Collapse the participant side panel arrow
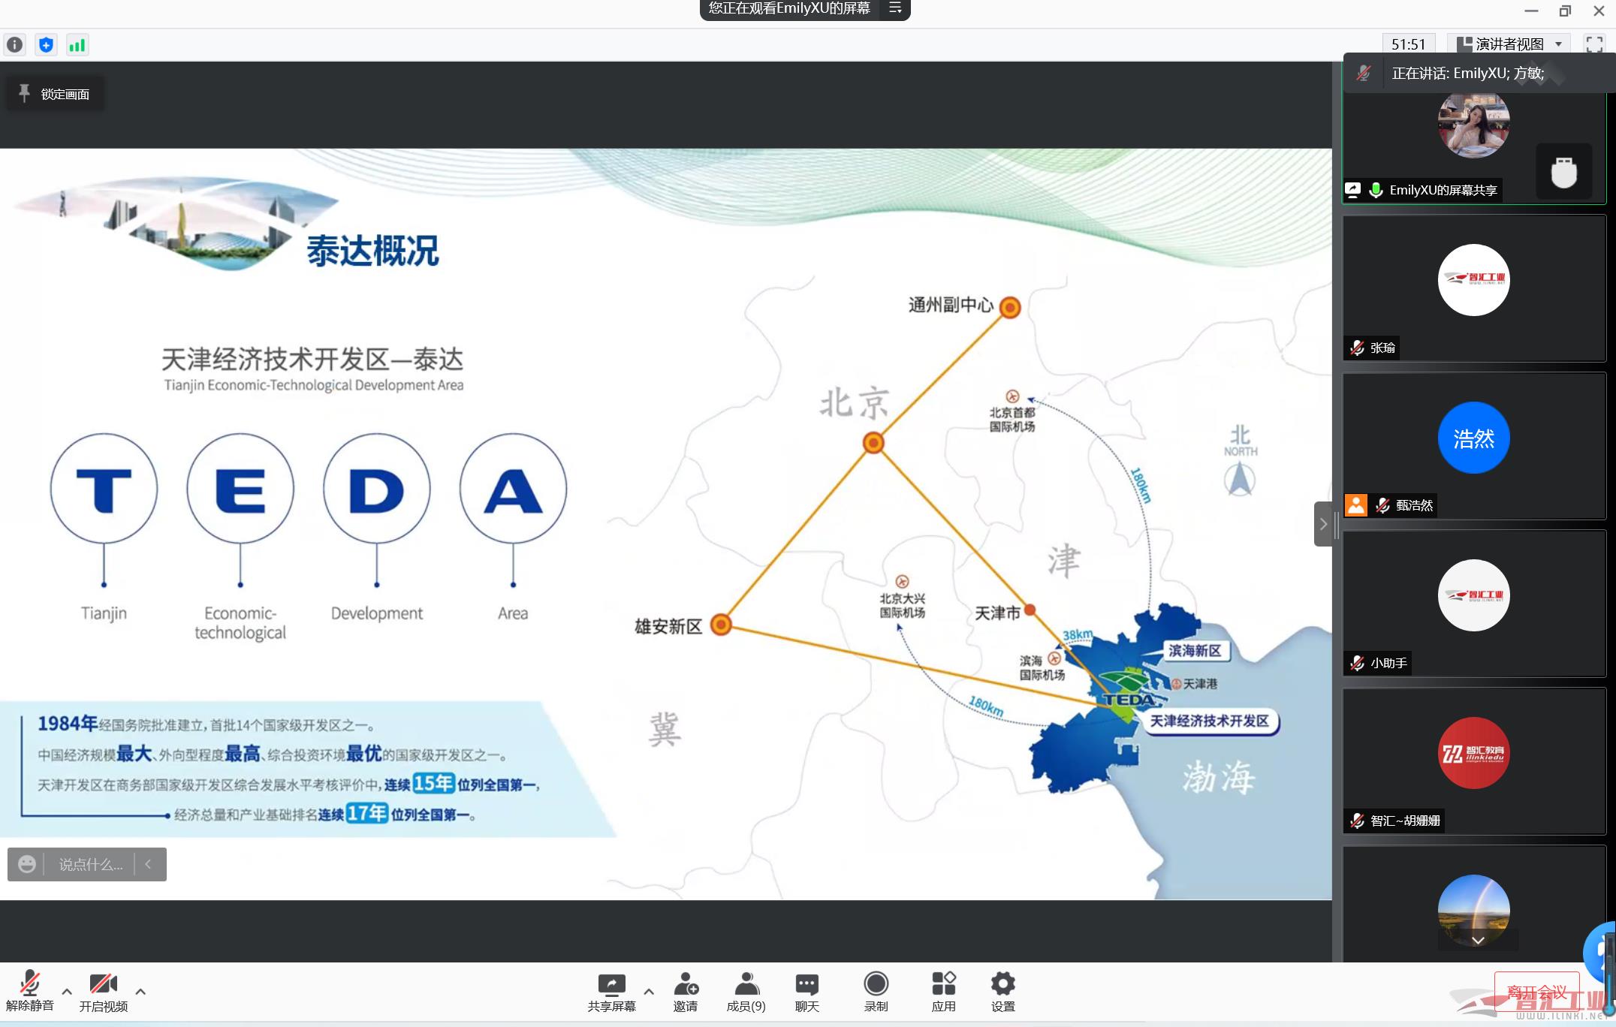The height and width of the screenshot is (1027, 1616). point(1322,524)
